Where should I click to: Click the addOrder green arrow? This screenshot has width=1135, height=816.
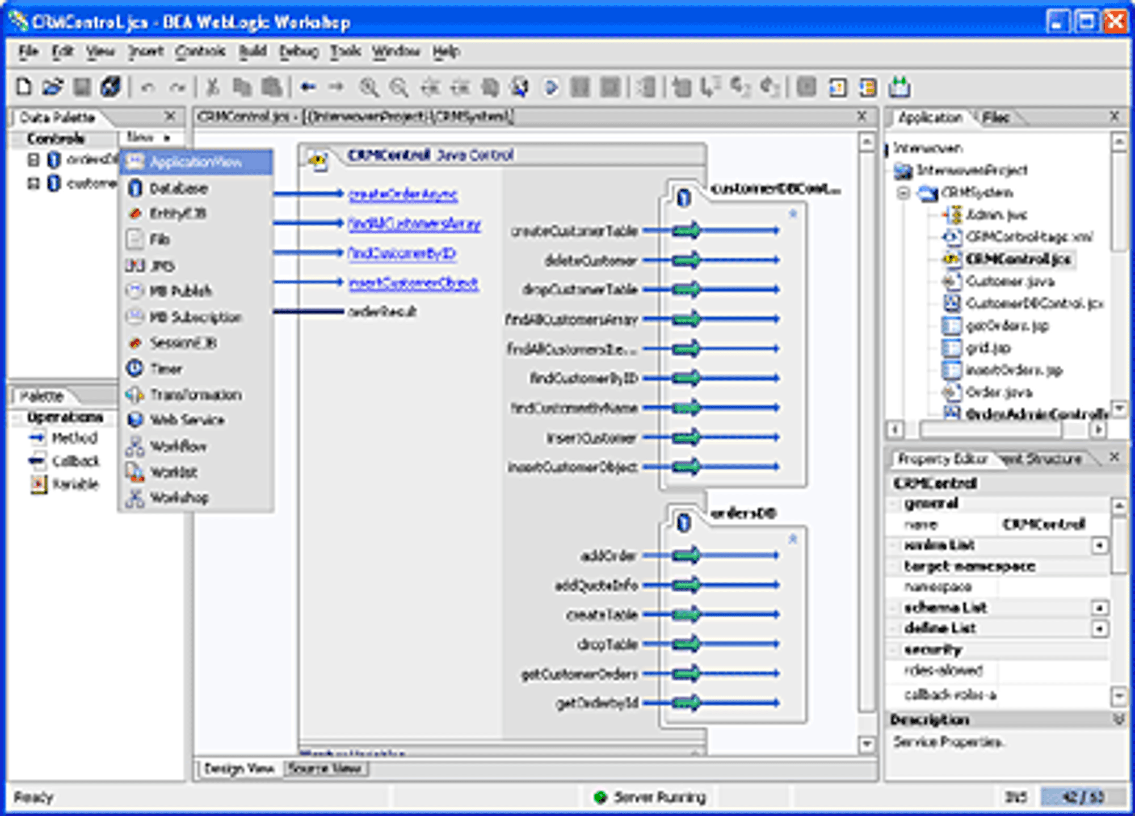click(x=686, y=555)
